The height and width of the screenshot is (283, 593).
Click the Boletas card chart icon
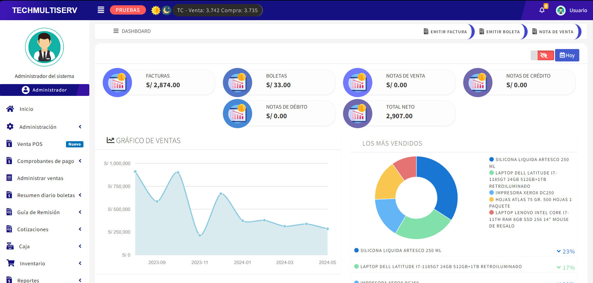tap(238, 83)
